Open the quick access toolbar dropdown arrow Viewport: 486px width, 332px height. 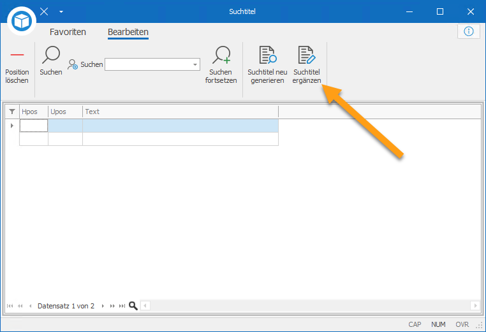click(61, 11)
